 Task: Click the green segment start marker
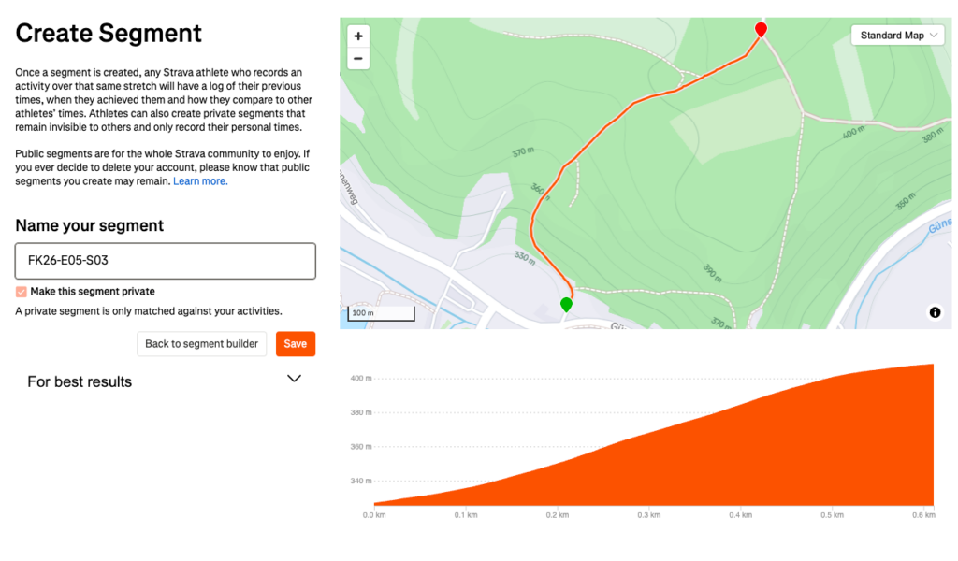(566, 305)
